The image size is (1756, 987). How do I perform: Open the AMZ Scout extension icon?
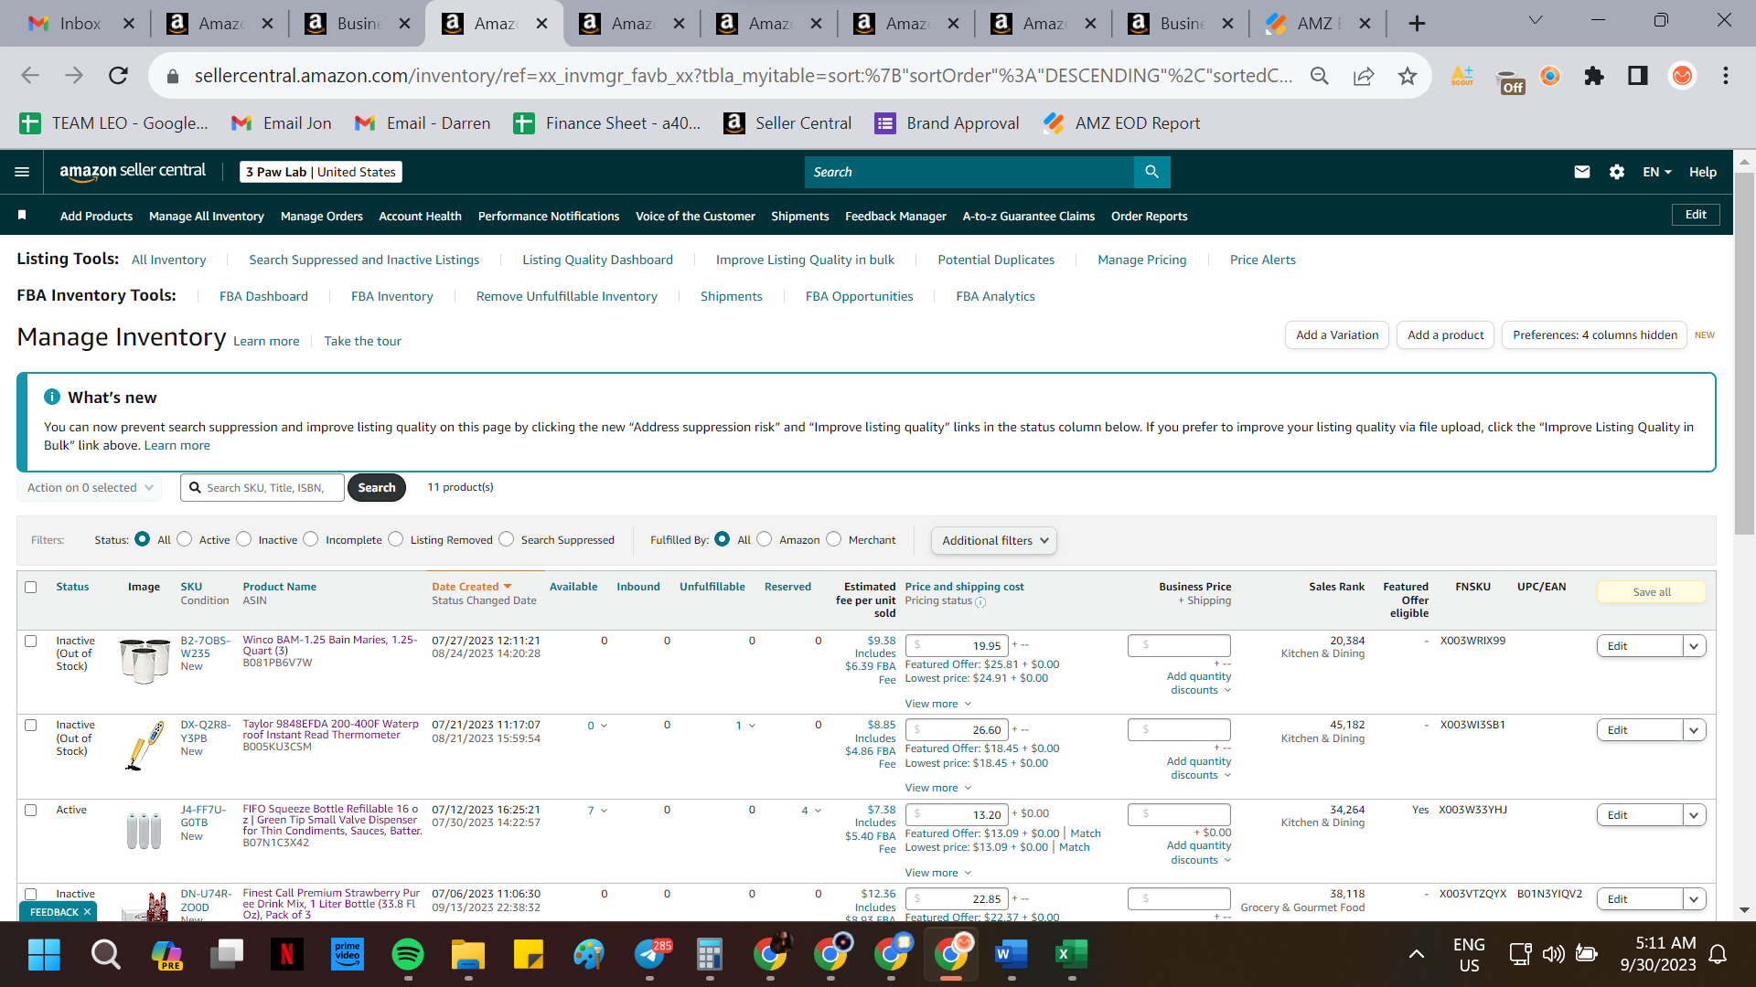click(x=1462, y=75)
